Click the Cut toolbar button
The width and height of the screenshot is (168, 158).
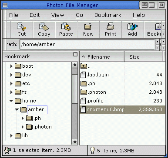point(22,30)
